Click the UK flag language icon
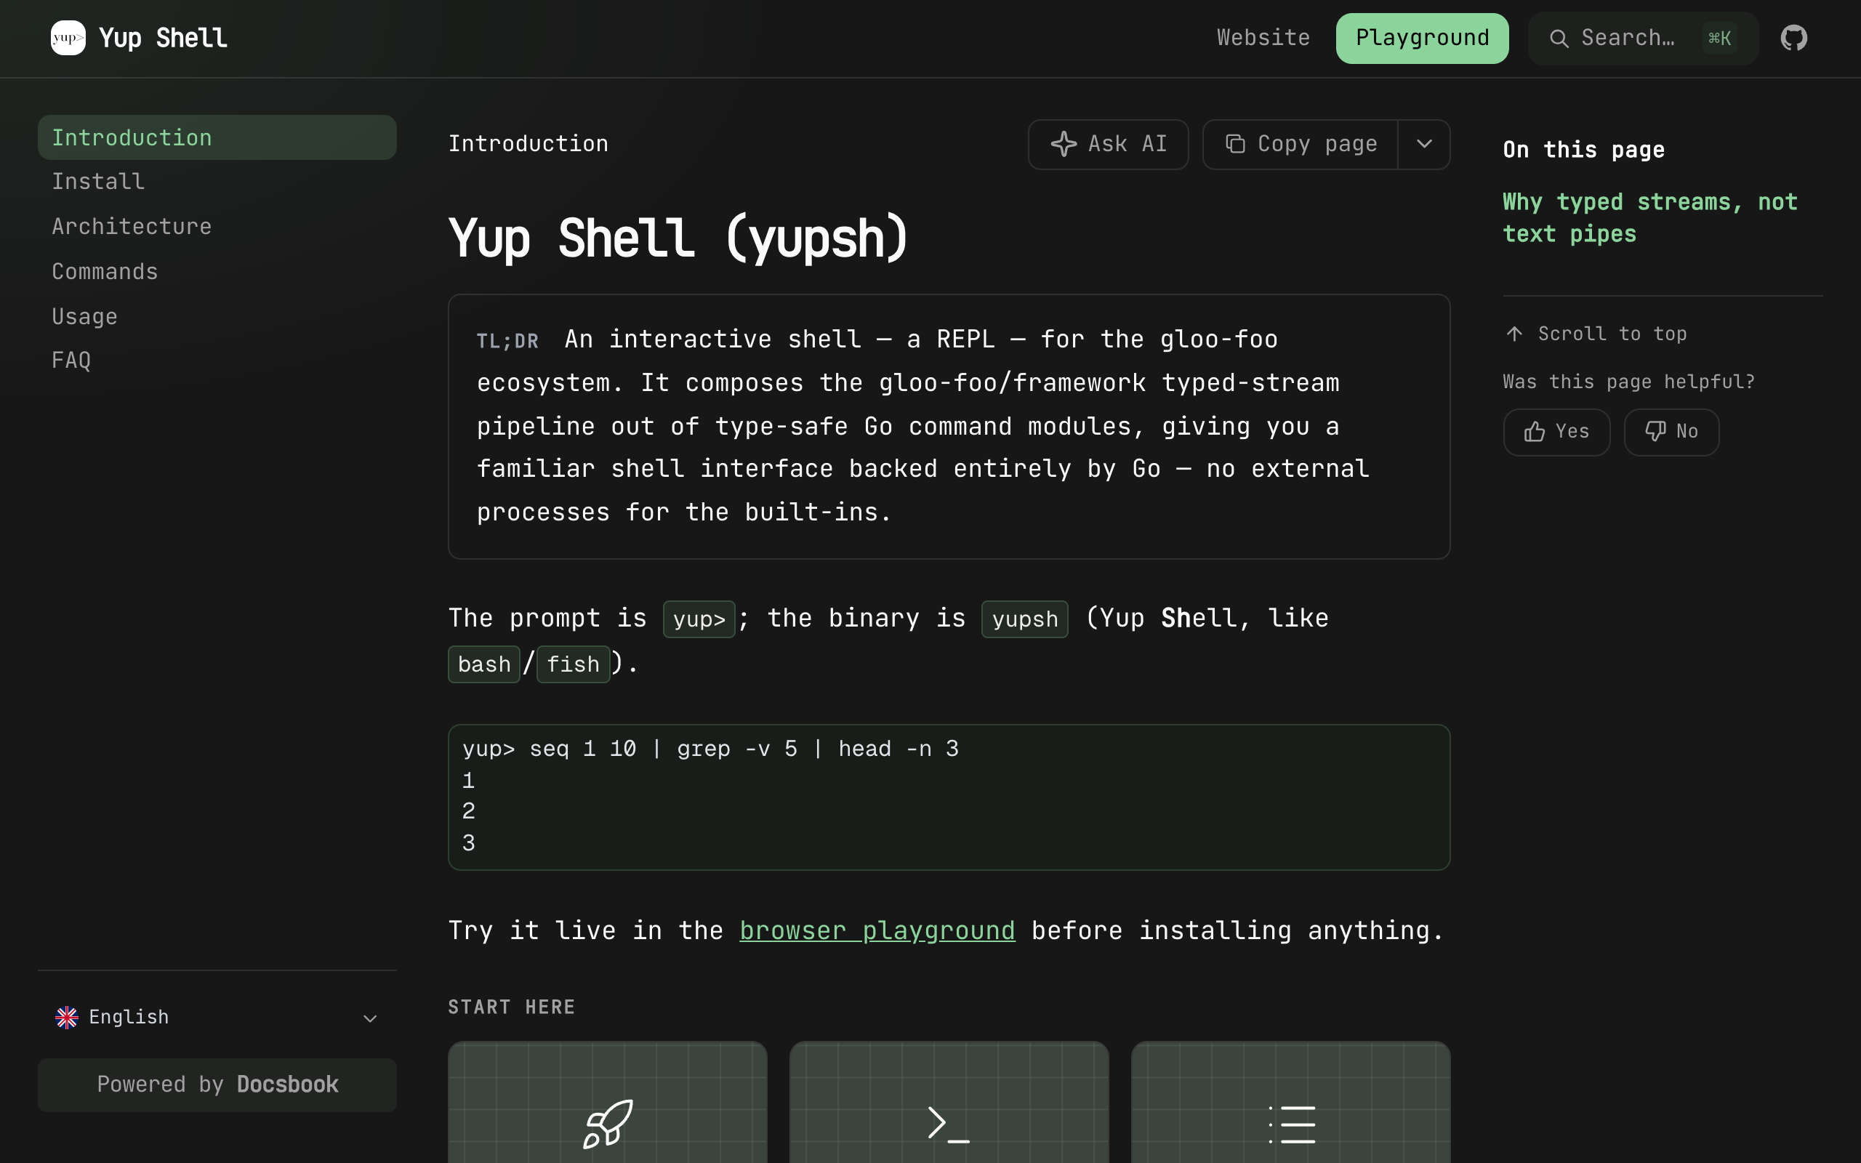 click(x=67, y=1017)
